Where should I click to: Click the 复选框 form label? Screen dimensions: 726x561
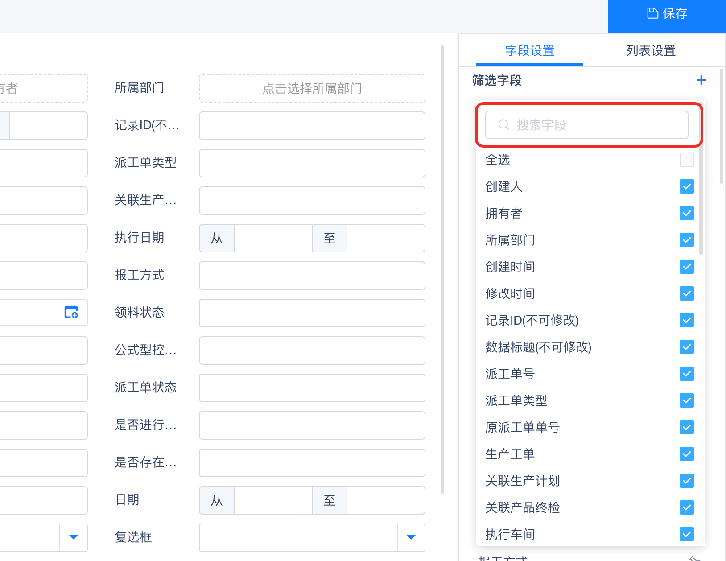coord(133,537)
